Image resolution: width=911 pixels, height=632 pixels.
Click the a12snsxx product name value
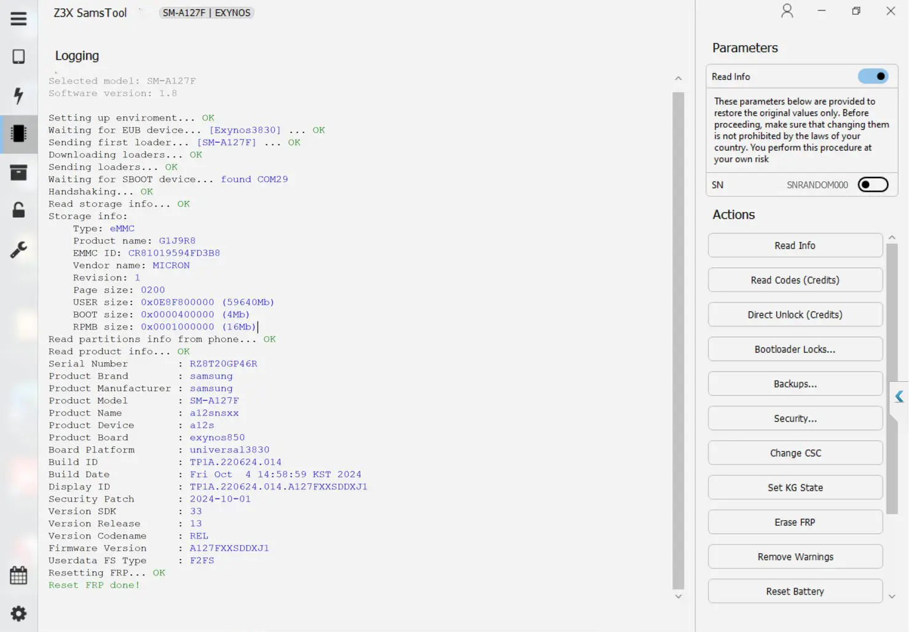tap(214, 413)
